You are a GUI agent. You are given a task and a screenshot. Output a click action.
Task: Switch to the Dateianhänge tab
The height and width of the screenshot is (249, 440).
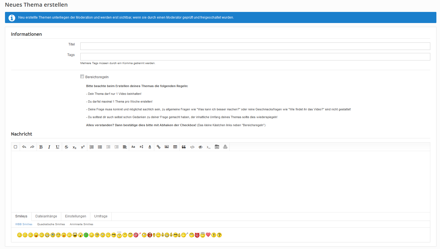tap(46, 216)
